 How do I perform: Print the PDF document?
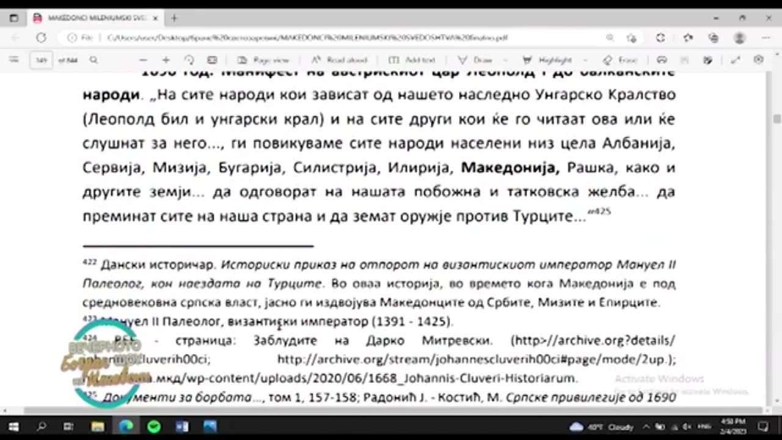point(662,60)
